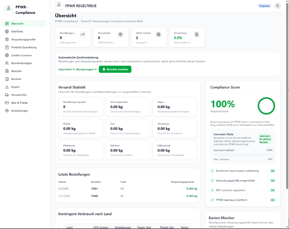Click the OK badge for Rechtliche Stammdaten

point(273,171)
